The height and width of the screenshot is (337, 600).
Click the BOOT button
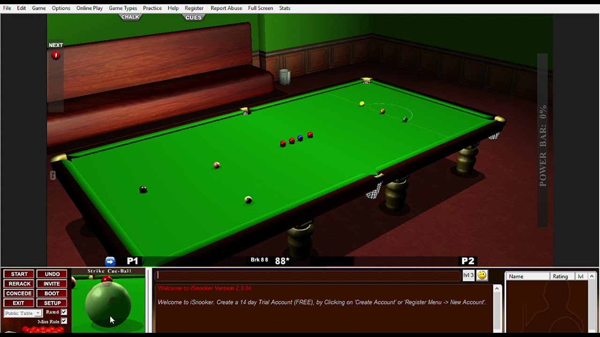click(x=52, y=293)
